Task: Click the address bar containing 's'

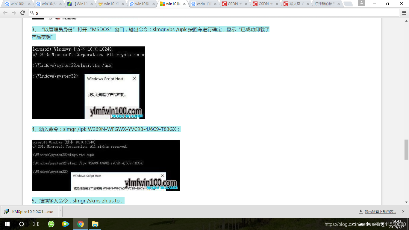Action: pyautogui.click(x=214, y=13)
